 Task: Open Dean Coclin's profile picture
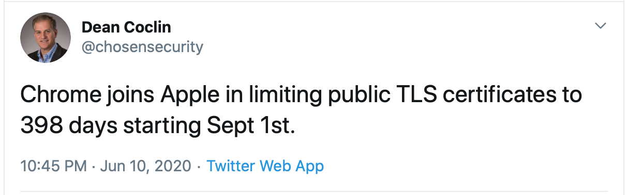[46, 38]
